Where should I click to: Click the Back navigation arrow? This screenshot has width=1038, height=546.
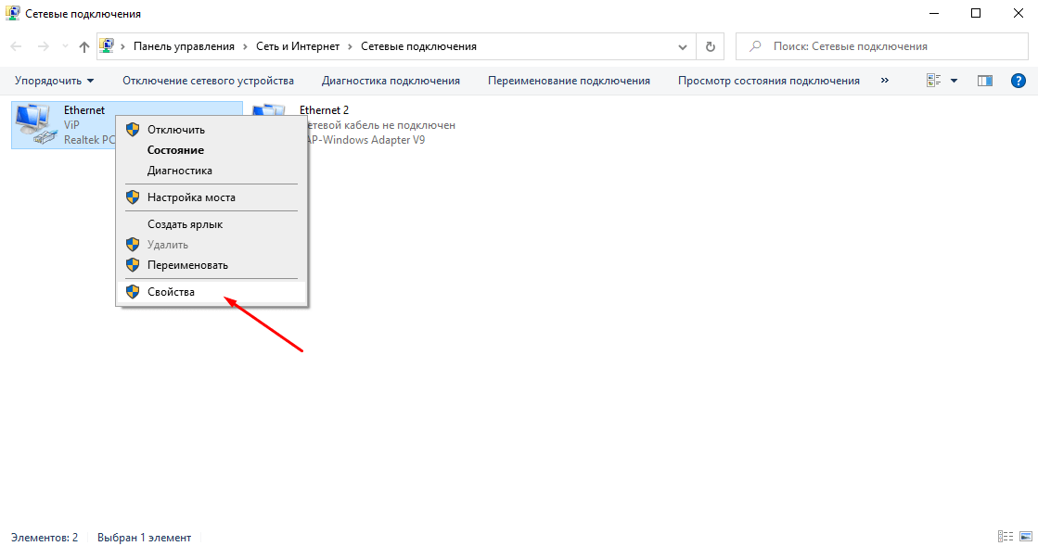point(17,46)
